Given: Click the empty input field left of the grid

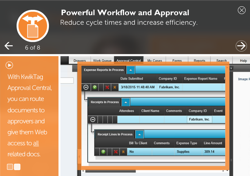Looking at the screenshot, I should pos(67,80).
